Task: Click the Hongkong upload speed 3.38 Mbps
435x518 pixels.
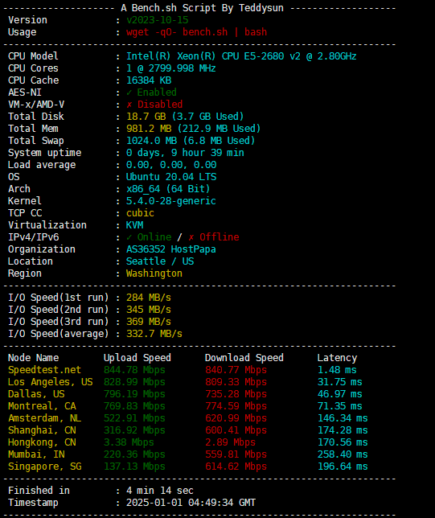Action: (129, 442)
